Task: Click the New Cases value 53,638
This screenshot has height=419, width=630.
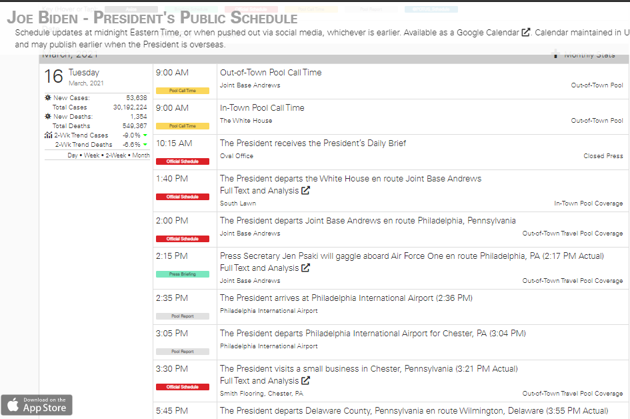Action: [137, 97]
